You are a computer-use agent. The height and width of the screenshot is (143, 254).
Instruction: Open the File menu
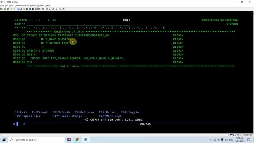pyautogui.click(x=2, y=6)
